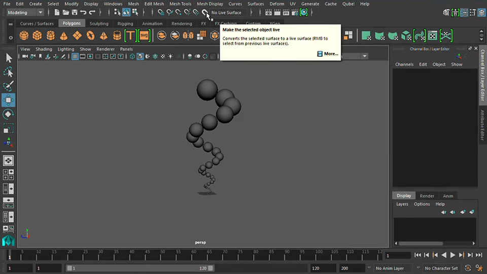The image size is (487, 274).
Task: Toggle Snap to grids
Action: pos(161,12)
